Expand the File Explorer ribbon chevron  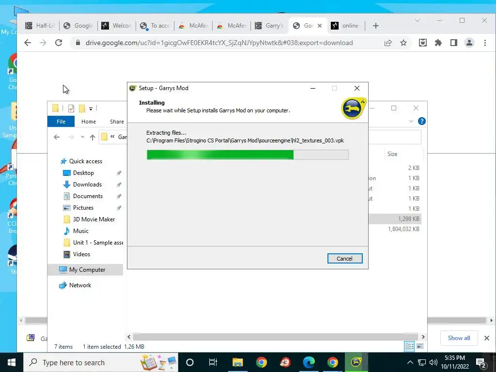pyautogui.click(x=411, y=121)
